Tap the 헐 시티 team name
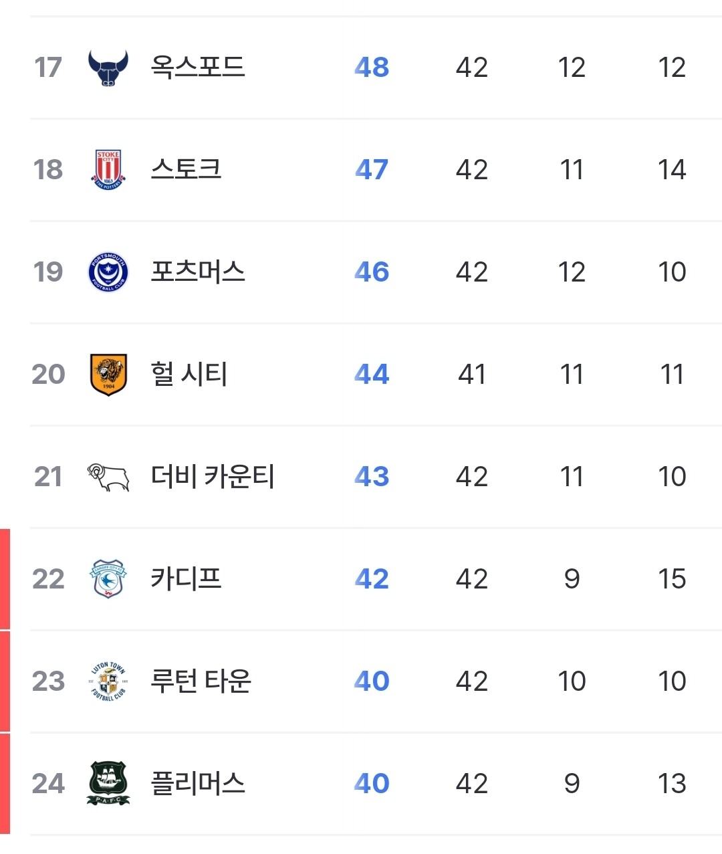The image size is (722, 854). (189, 374)
